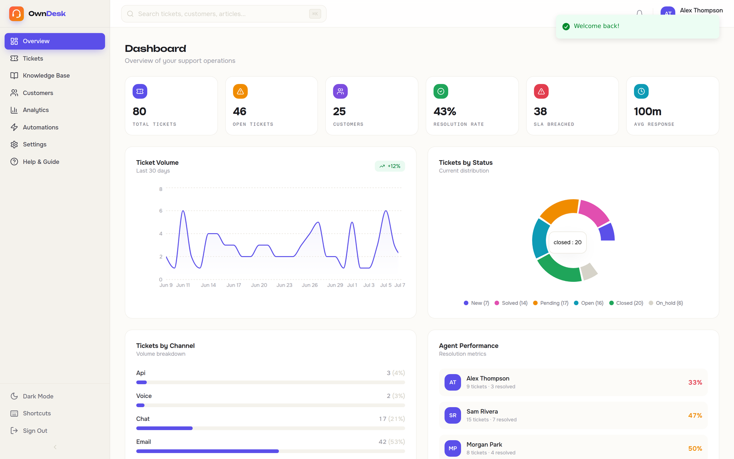The height and width of the screenshot is (459, 734).
Task: Click the search tickets input field
Action: pyautogui.click(x=224, y=14)
